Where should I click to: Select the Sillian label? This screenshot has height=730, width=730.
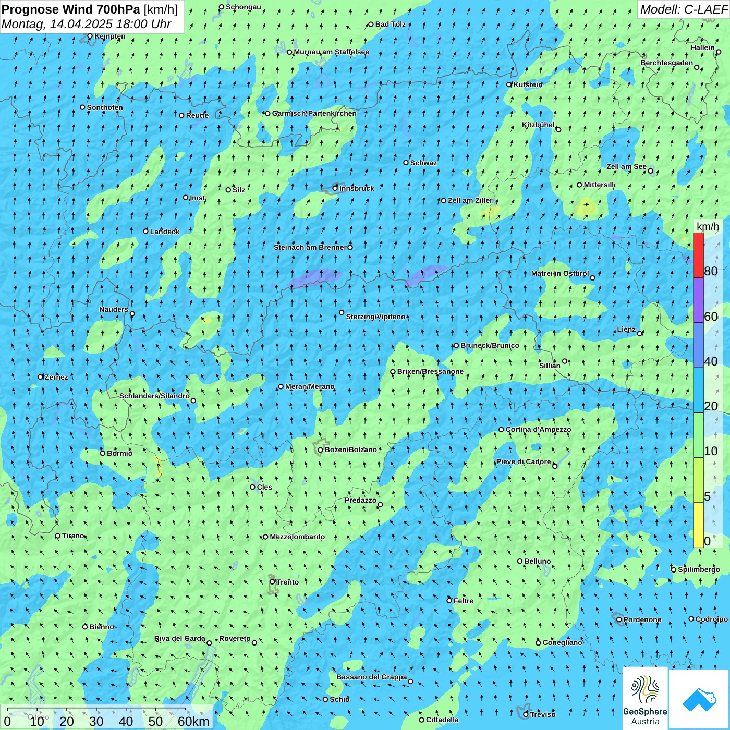pos(550,366)
